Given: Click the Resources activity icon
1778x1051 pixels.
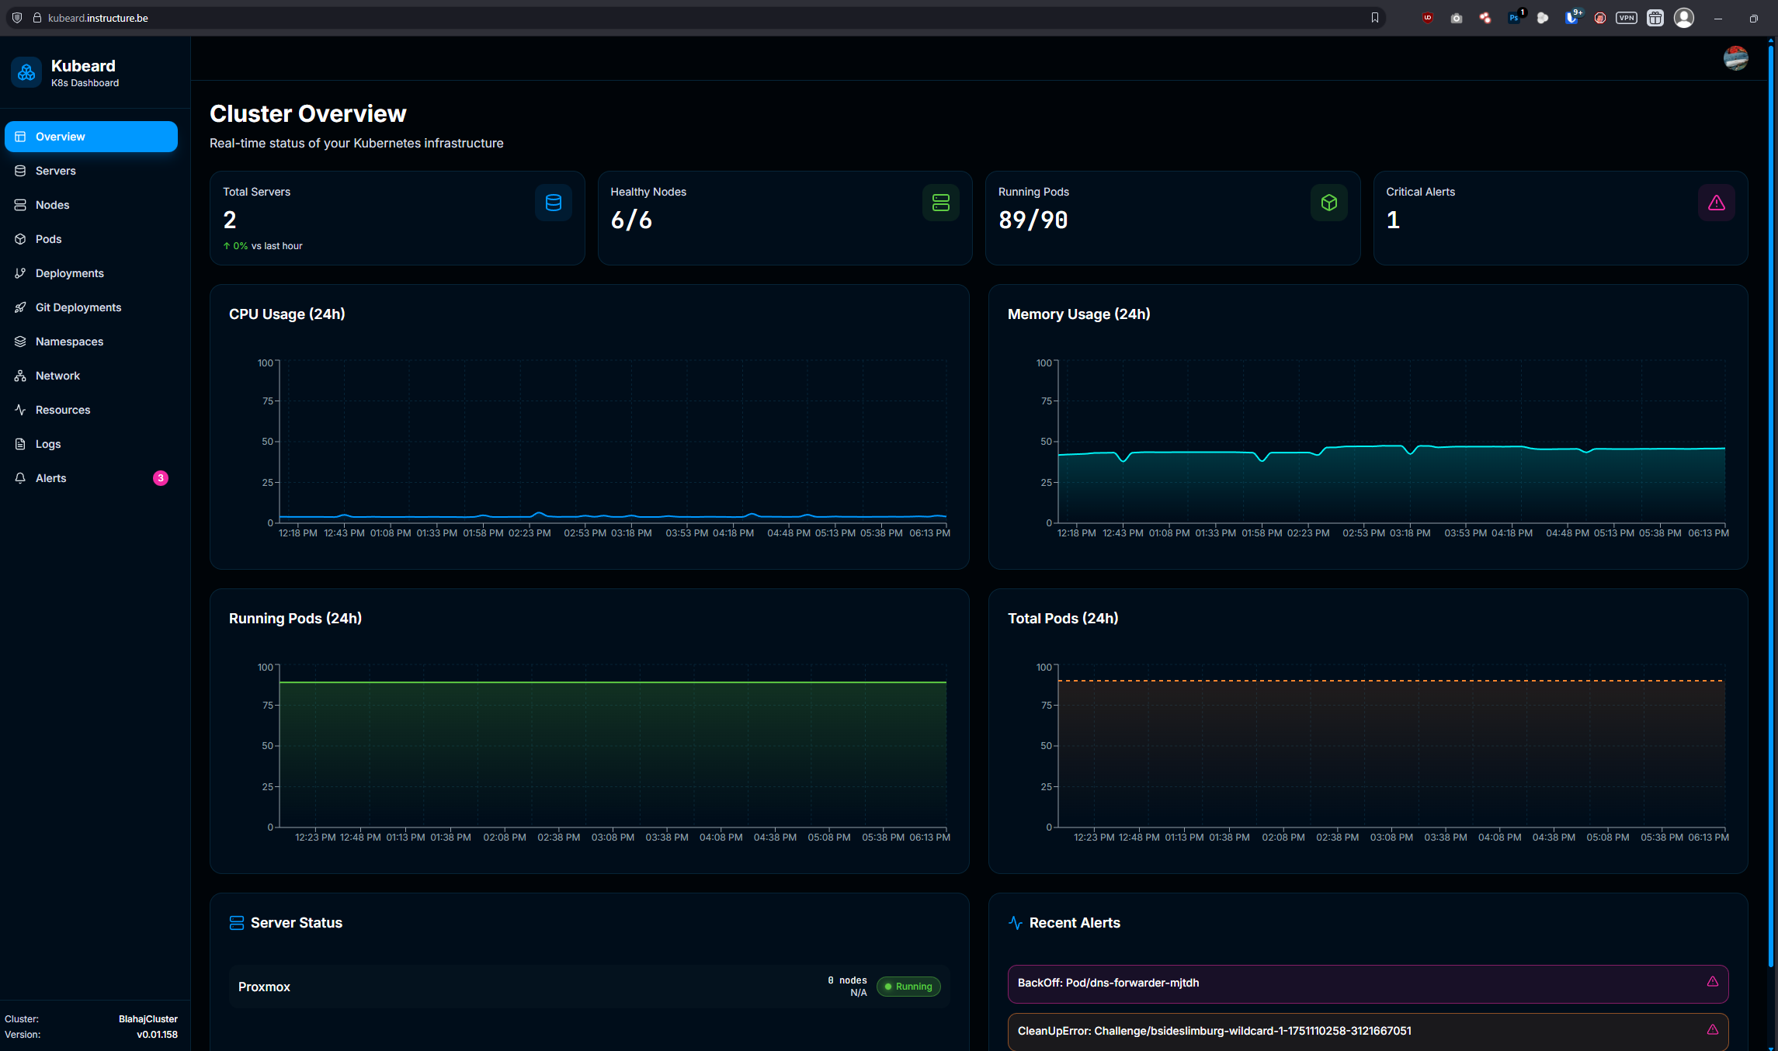Looking at the screenshot, I should (20, 410).
